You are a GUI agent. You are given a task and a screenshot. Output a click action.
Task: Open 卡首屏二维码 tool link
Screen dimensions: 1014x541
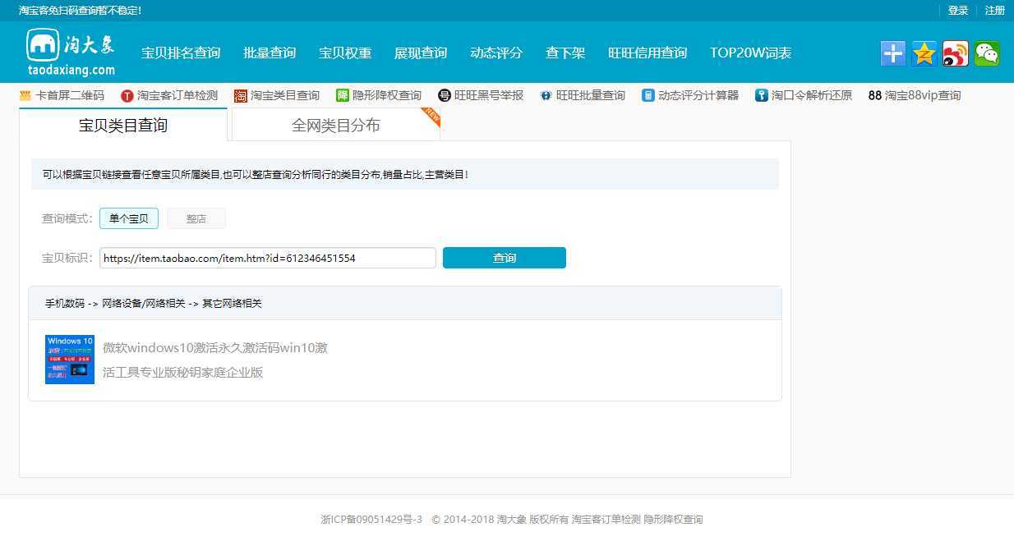click(x=70, y=95)
